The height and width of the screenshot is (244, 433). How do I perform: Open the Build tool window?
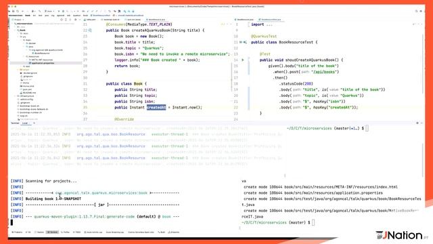pos(162,232)
